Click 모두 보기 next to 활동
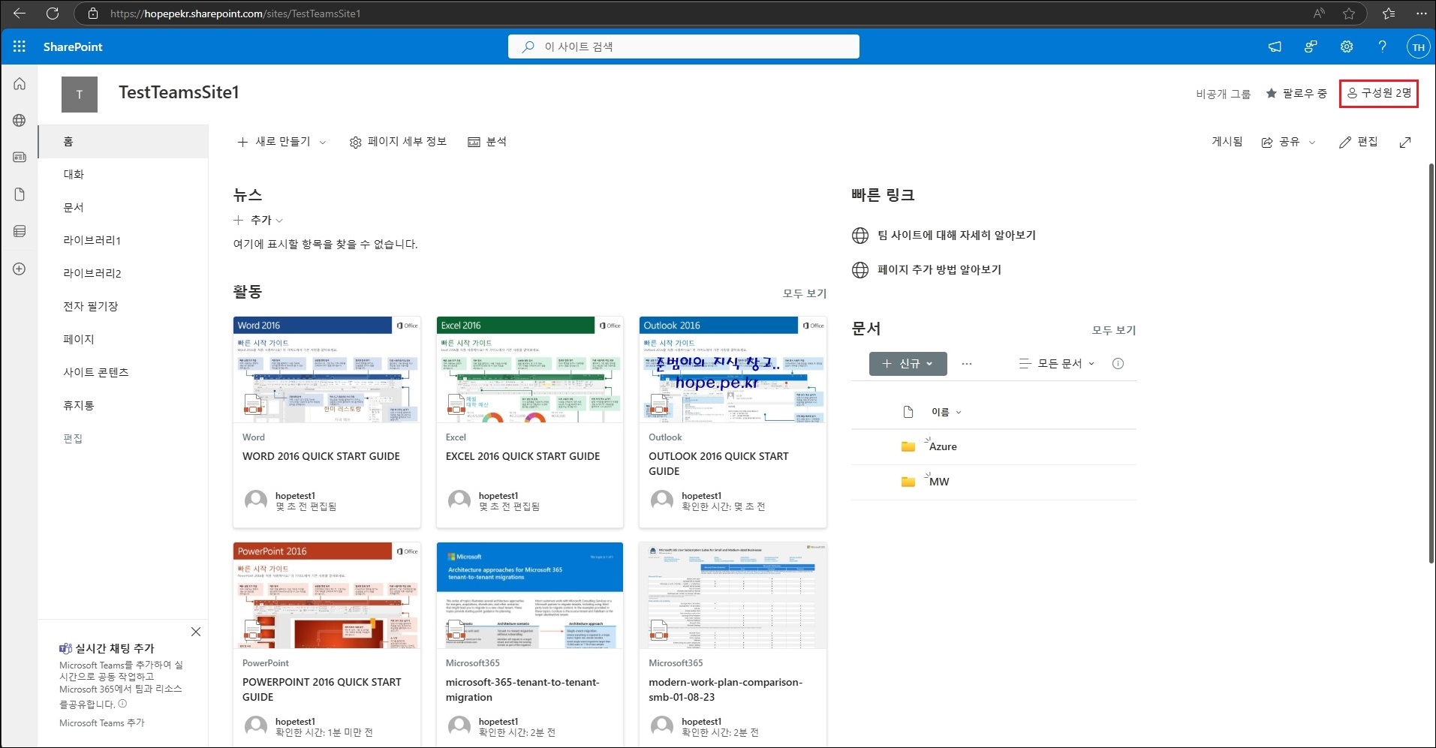The height and width of the screenshot is (748, 1436). click(x=805, y=293)
